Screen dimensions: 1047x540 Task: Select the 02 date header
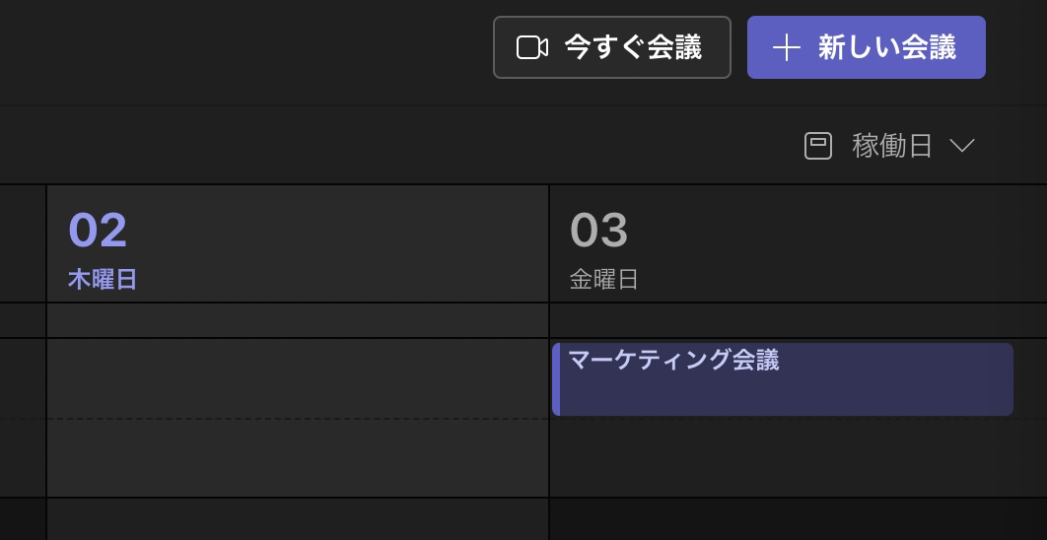click(x=98, y=230)
